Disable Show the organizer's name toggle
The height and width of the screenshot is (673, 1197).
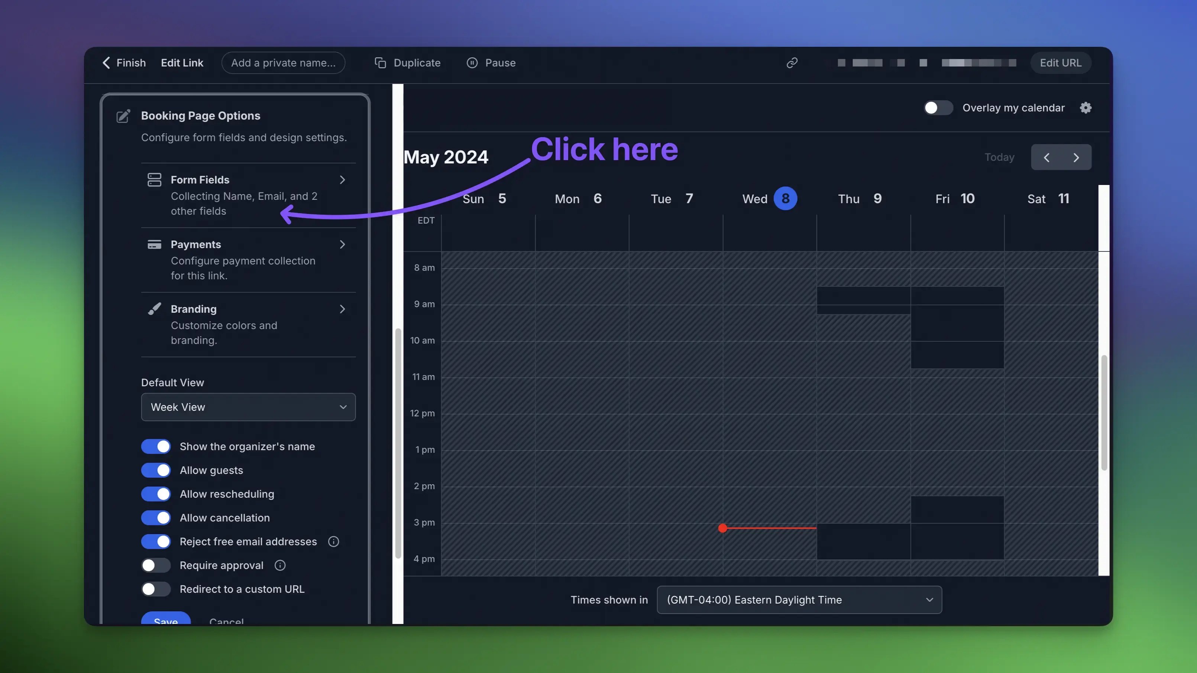coord(156,446)
